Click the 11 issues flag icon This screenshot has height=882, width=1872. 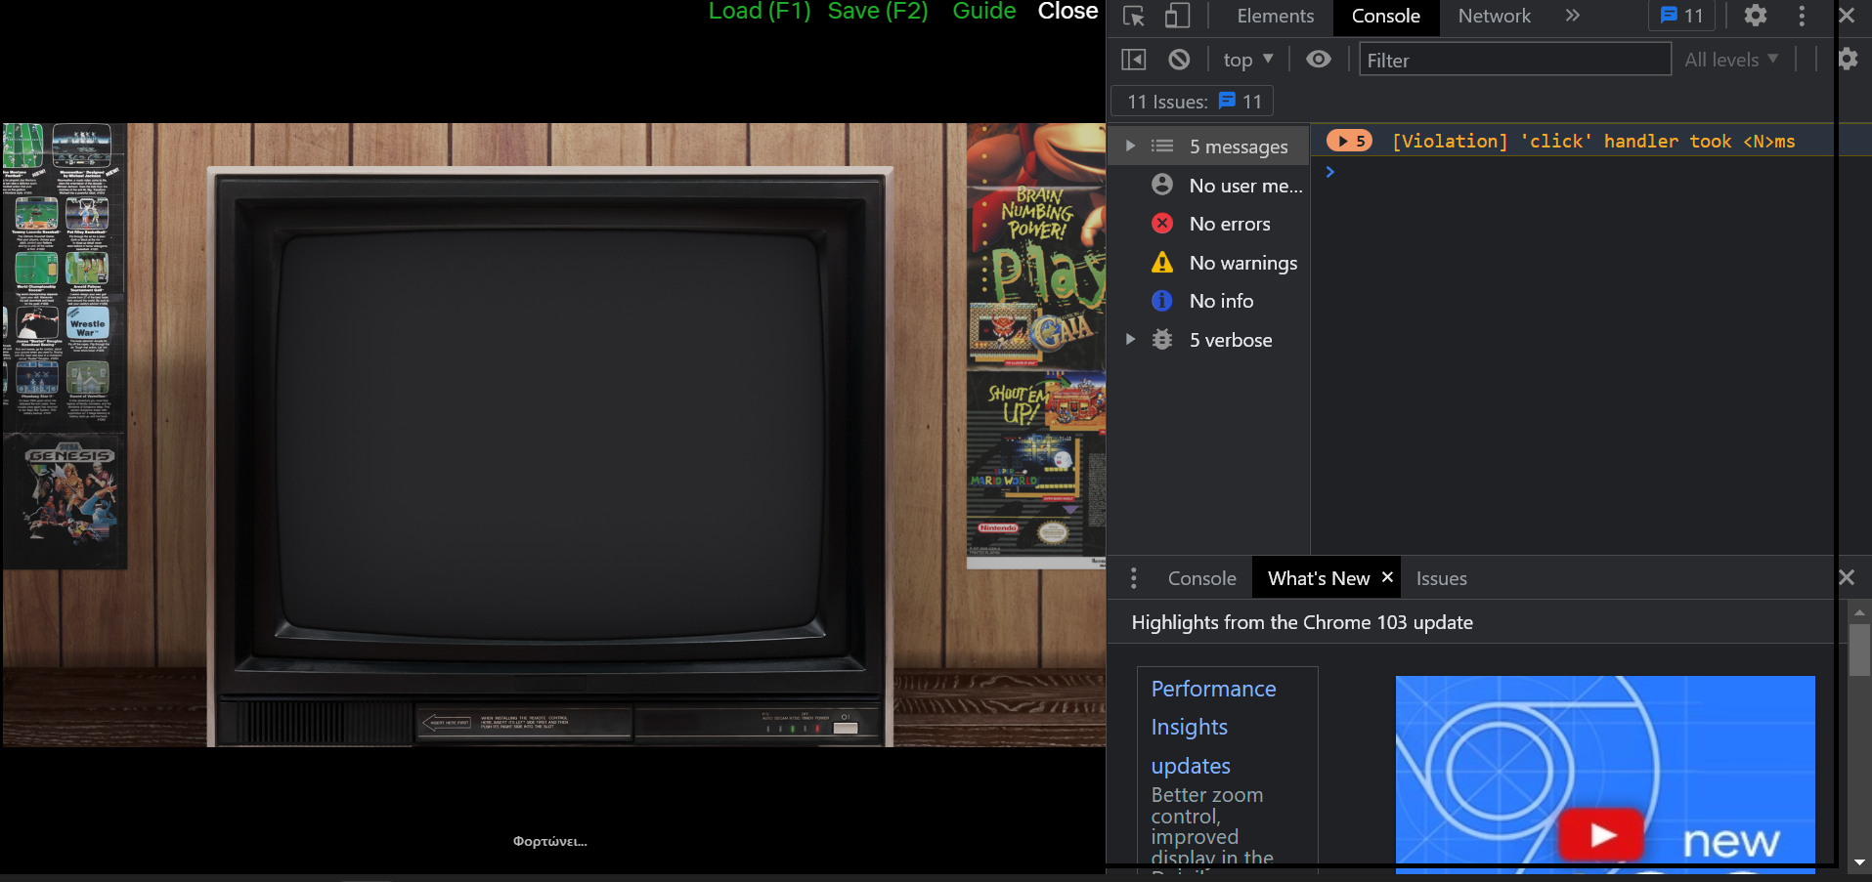click(x=1682, y=16)
